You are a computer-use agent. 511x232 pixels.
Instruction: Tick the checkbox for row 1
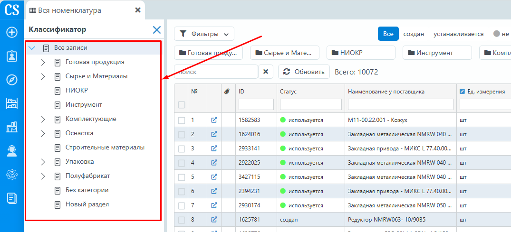(181, 121)
